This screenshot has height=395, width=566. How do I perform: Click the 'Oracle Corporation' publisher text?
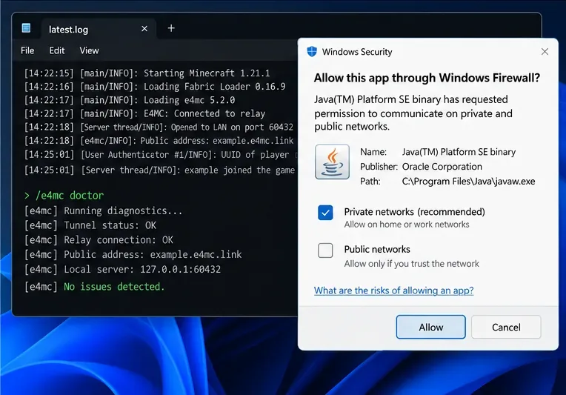442,167
